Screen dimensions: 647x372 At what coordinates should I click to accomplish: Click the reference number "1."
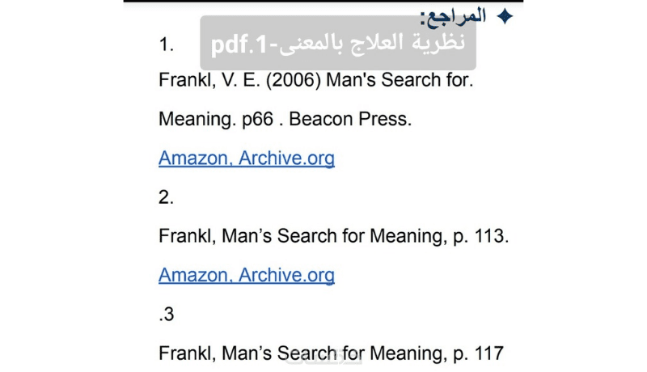[167, 45]
